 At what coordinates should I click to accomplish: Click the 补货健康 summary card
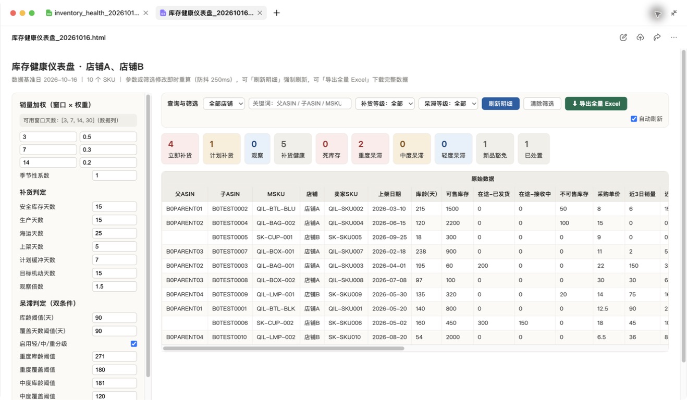(x=293, y=149)
